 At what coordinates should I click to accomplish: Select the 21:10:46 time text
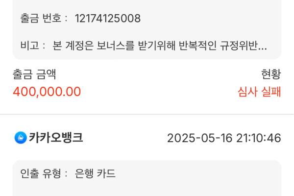point(259,138)
